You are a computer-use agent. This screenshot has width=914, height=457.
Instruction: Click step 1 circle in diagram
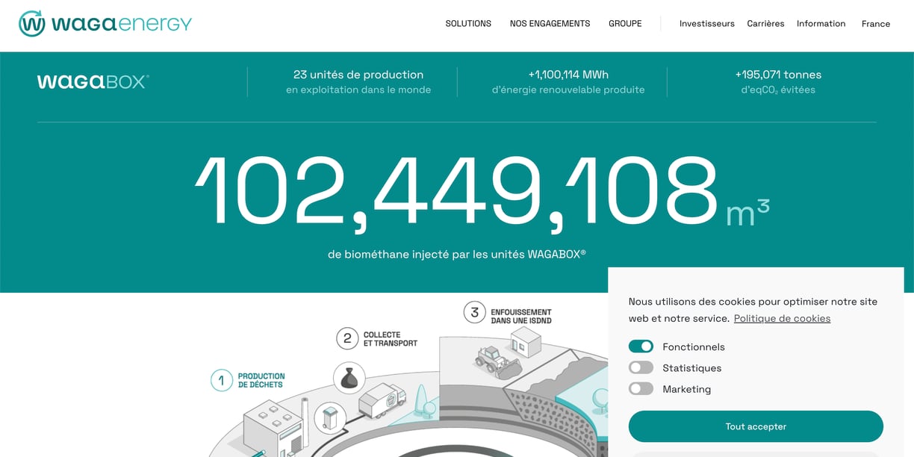[x=222, y=380]
